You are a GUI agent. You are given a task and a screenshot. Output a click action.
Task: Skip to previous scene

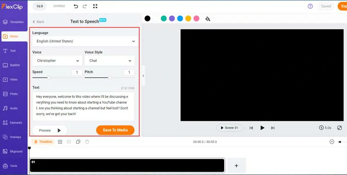[251, 128]
